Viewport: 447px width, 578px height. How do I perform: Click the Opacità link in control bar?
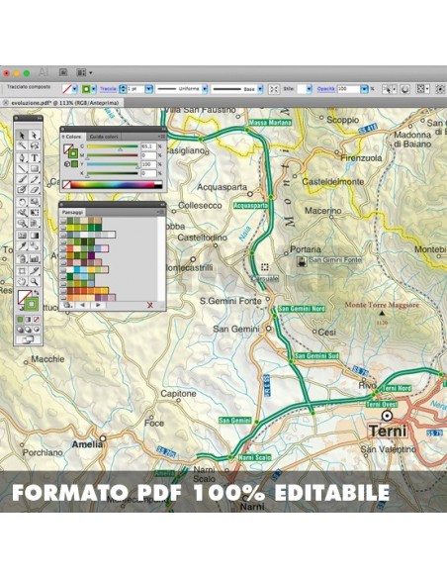click(326, 89)
